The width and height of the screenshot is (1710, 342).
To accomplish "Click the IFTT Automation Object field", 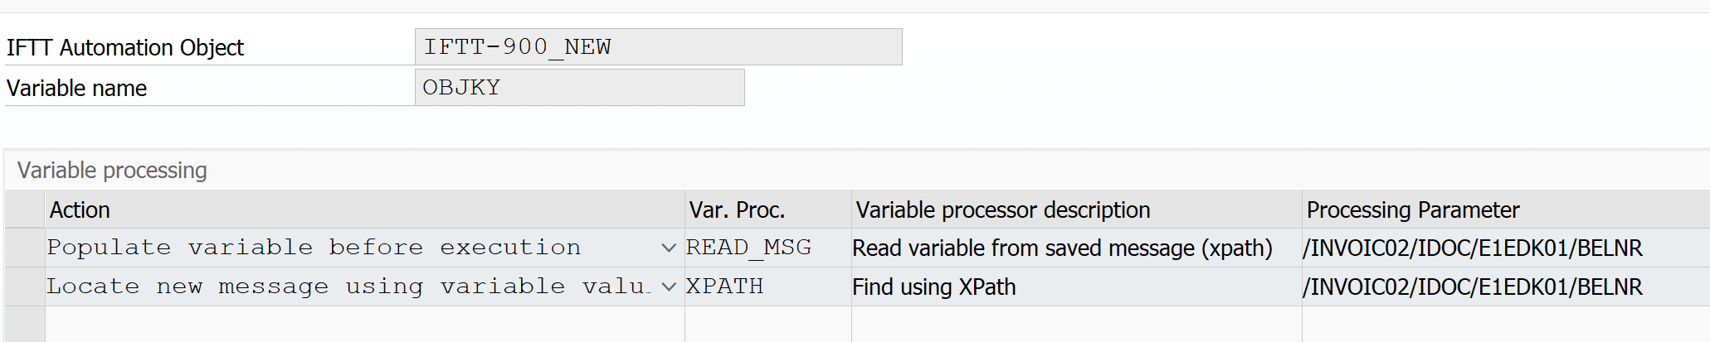I will (658, 47).
